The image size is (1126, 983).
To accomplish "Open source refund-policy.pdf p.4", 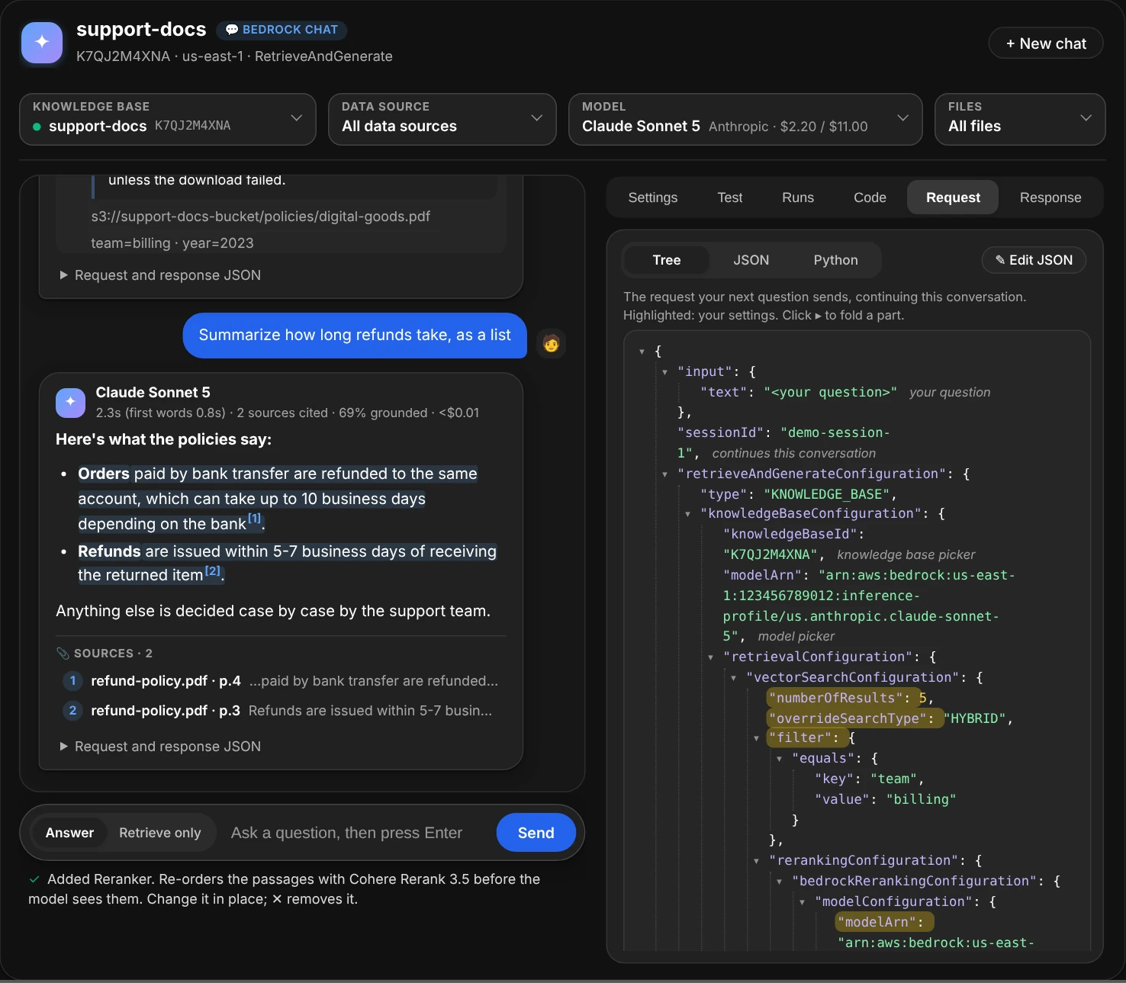I will coord(280,681).
